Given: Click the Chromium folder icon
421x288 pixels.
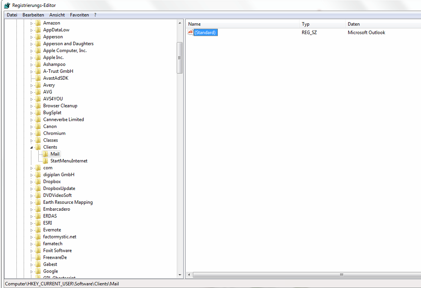Looking at the screenshot, I should point(38,133).
